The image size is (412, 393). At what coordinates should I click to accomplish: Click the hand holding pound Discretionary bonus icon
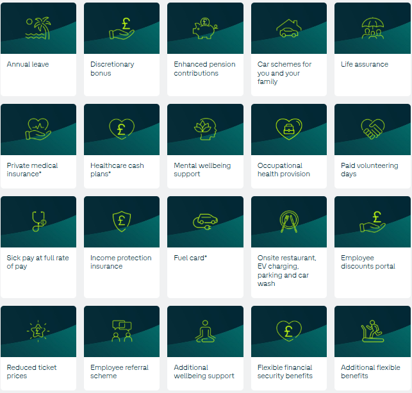pyautogui.click(x=121, y=28)
